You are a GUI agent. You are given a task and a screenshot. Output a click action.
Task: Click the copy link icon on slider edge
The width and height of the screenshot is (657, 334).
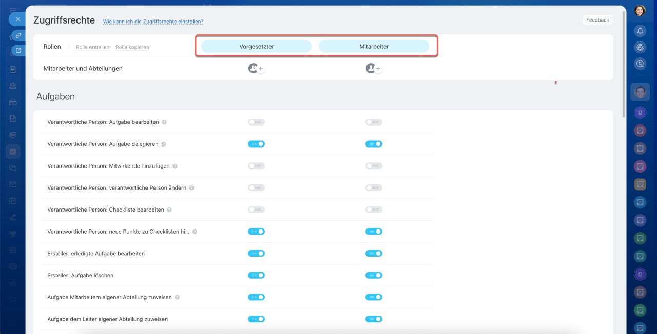coord(18,35)
